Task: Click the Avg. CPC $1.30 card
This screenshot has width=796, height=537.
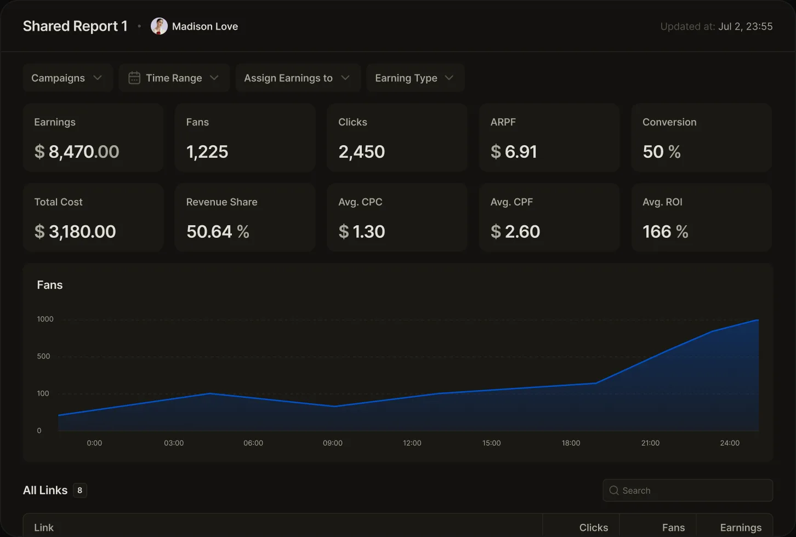Action: (x=397, y=218)
